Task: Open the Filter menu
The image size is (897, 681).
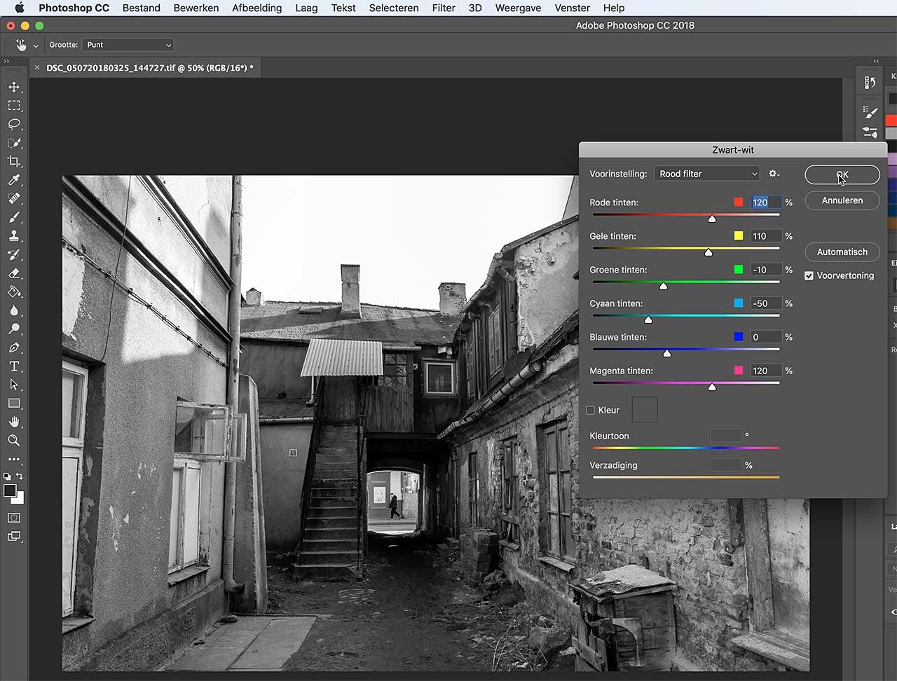Action: pos(444,8)
